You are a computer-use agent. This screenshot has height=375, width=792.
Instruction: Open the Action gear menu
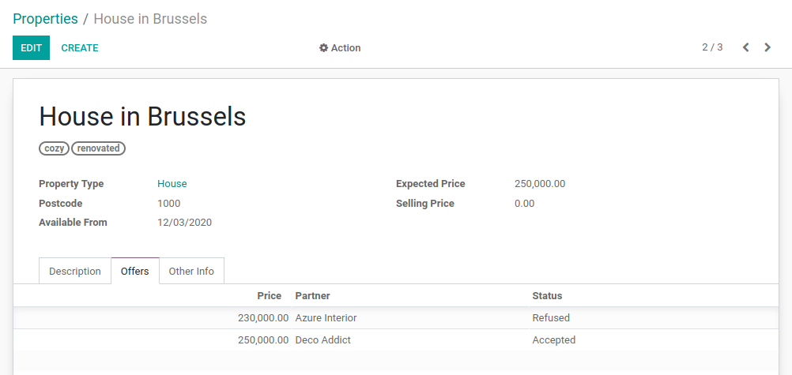tap(340, 48)
